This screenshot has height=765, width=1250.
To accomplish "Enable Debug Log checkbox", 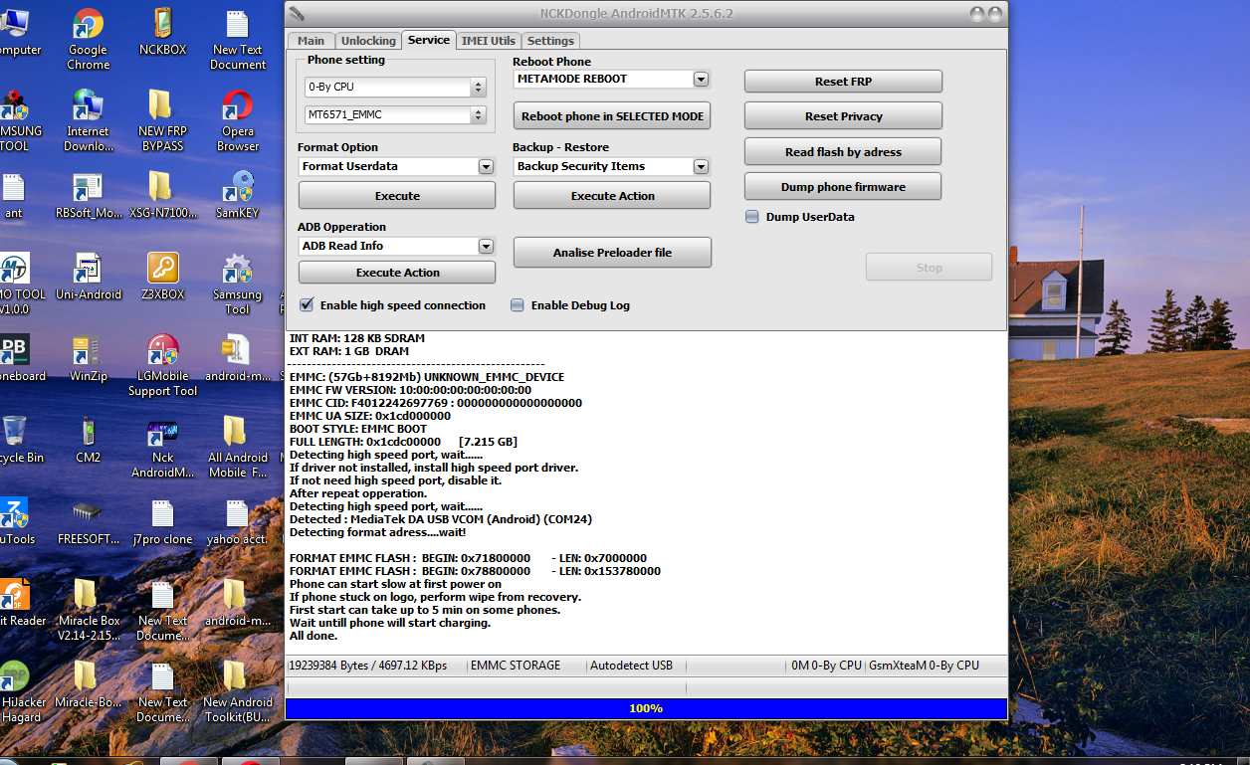I will coord(517,305).
